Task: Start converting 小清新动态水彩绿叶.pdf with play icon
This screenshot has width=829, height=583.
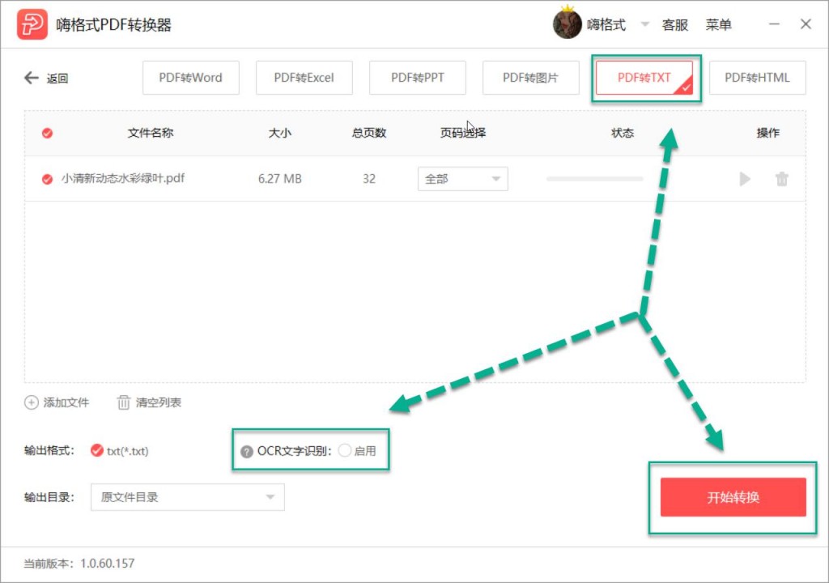Action: (745, 179)
